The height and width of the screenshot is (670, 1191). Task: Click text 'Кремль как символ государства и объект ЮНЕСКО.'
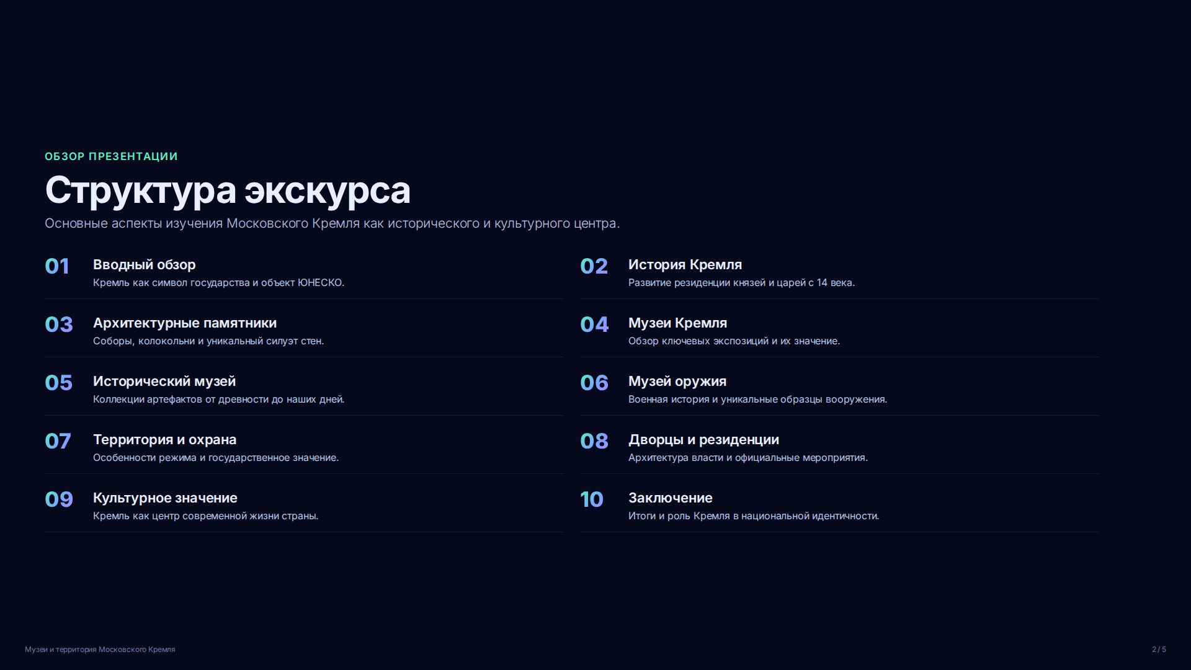tap(218, 283)
